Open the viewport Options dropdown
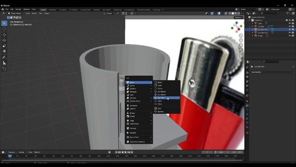Image resolution: width=296 pixels, height=167 pixels. 239,18
